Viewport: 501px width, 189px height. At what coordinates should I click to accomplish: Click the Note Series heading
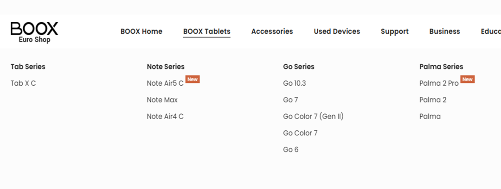click(x=166, y=67)
